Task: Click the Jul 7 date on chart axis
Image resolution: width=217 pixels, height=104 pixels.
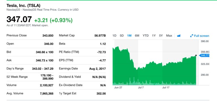Action: click(x=141, y=87)
